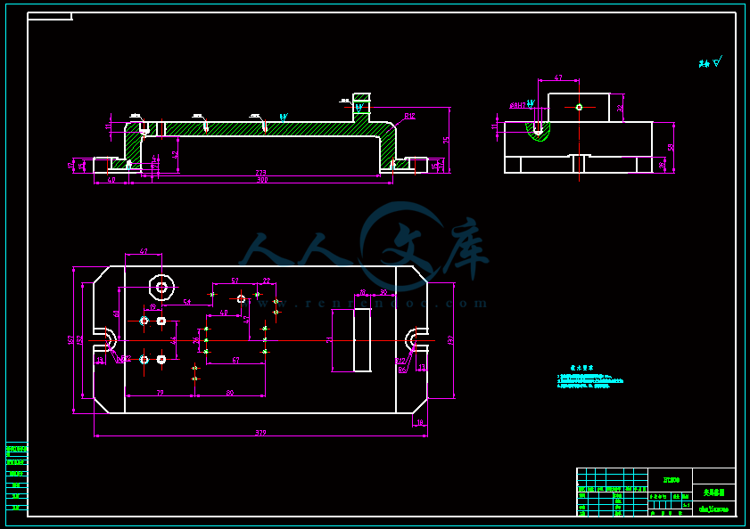The height and width of the screenshot is (529, 750).
Task: Click the 18 chamfer dimension at bottom right
Action: 420,422
